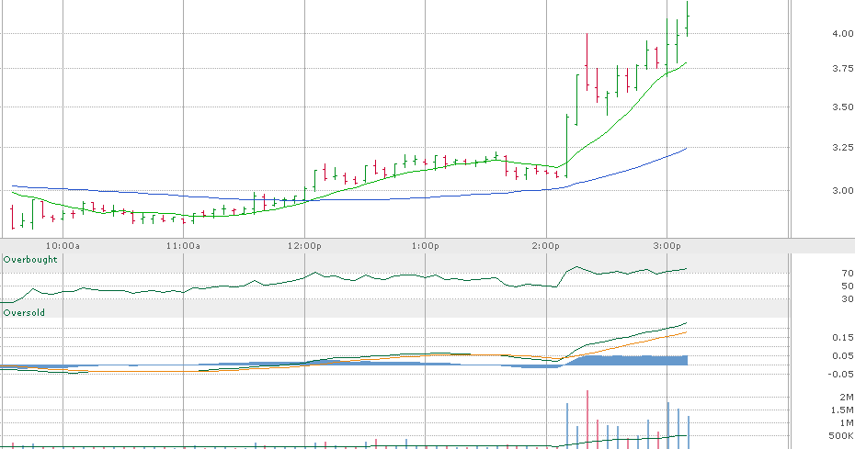Click the 2M volume scale label
The width and height of the screenshot is (855, 449).
pos(847,398)
